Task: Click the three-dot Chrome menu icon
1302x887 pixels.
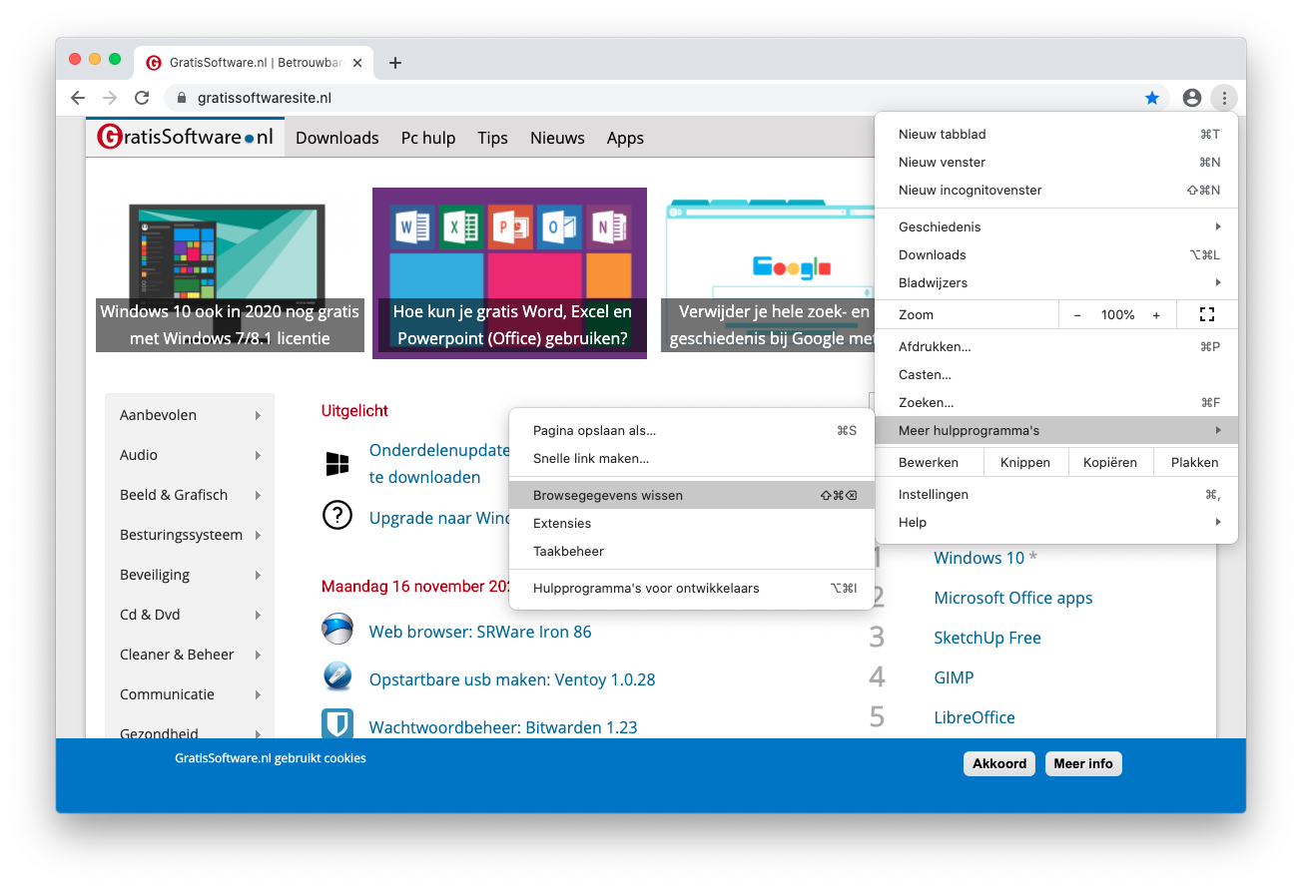Action: (1223, 98)
